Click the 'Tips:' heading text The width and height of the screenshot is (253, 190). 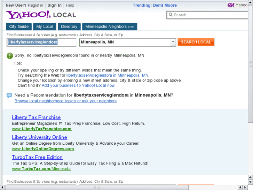coord(17,63)
